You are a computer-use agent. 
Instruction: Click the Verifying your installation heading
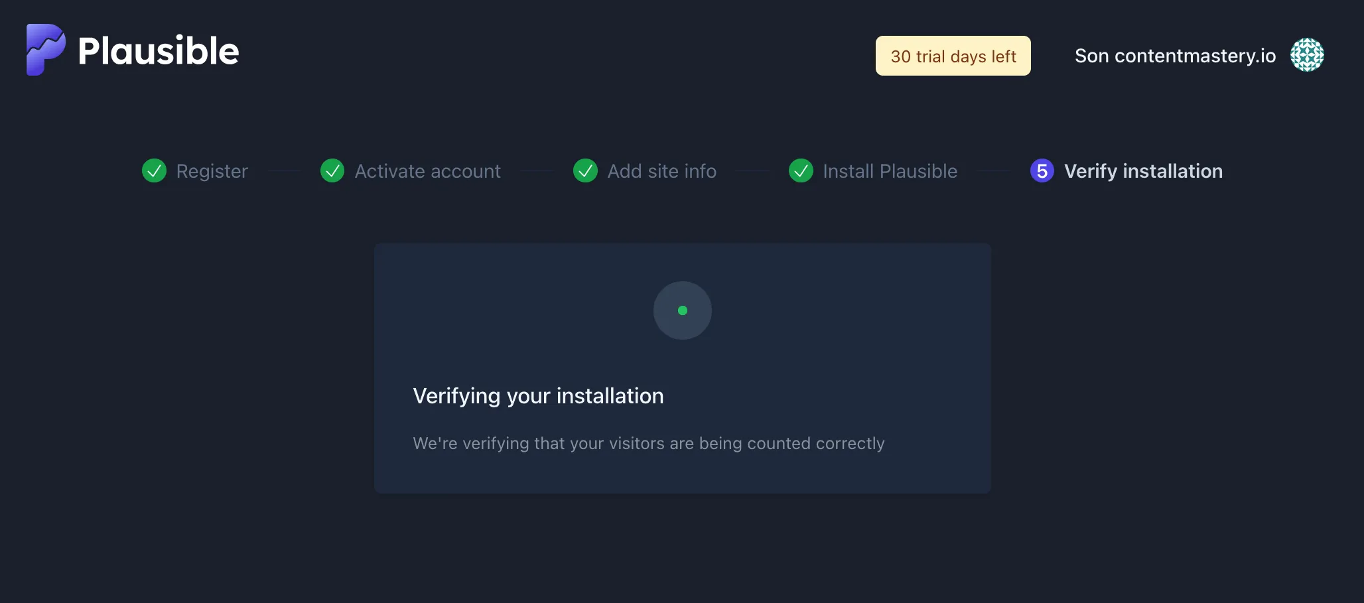coord(538,396)
